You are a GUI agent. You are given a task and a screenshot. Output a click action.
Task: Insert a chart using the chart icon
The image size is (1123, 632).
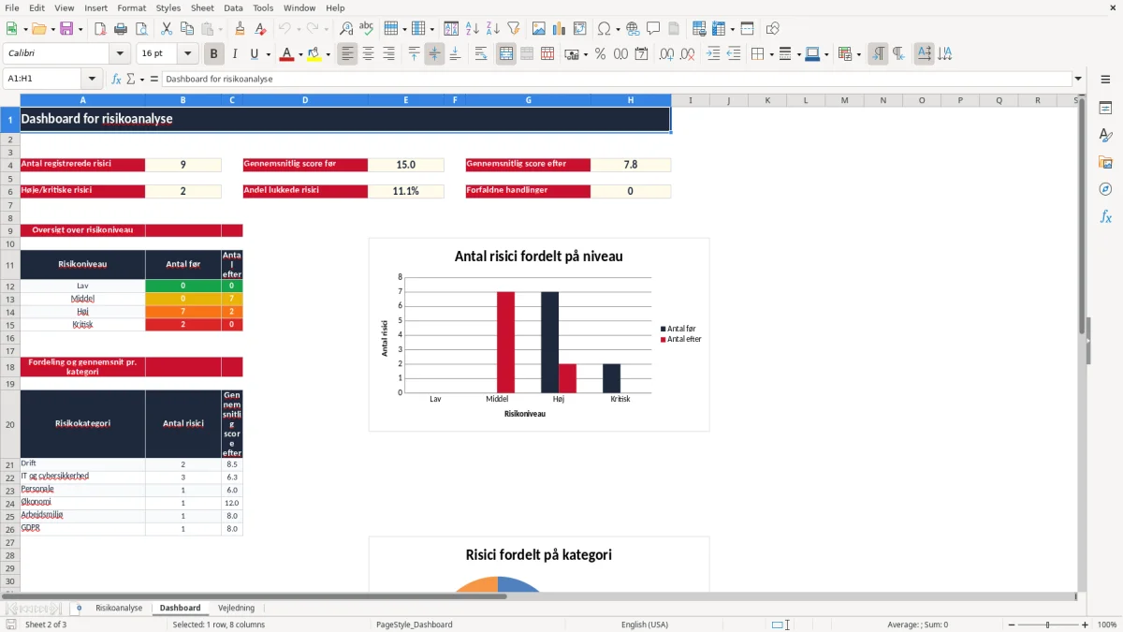click(560, 29)
